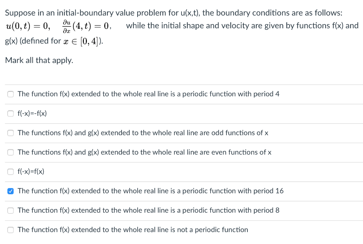The width and height of the screenshot is (363, 244).
Task: Click the period 4 answer text
Action: click(x=148, y=94)
